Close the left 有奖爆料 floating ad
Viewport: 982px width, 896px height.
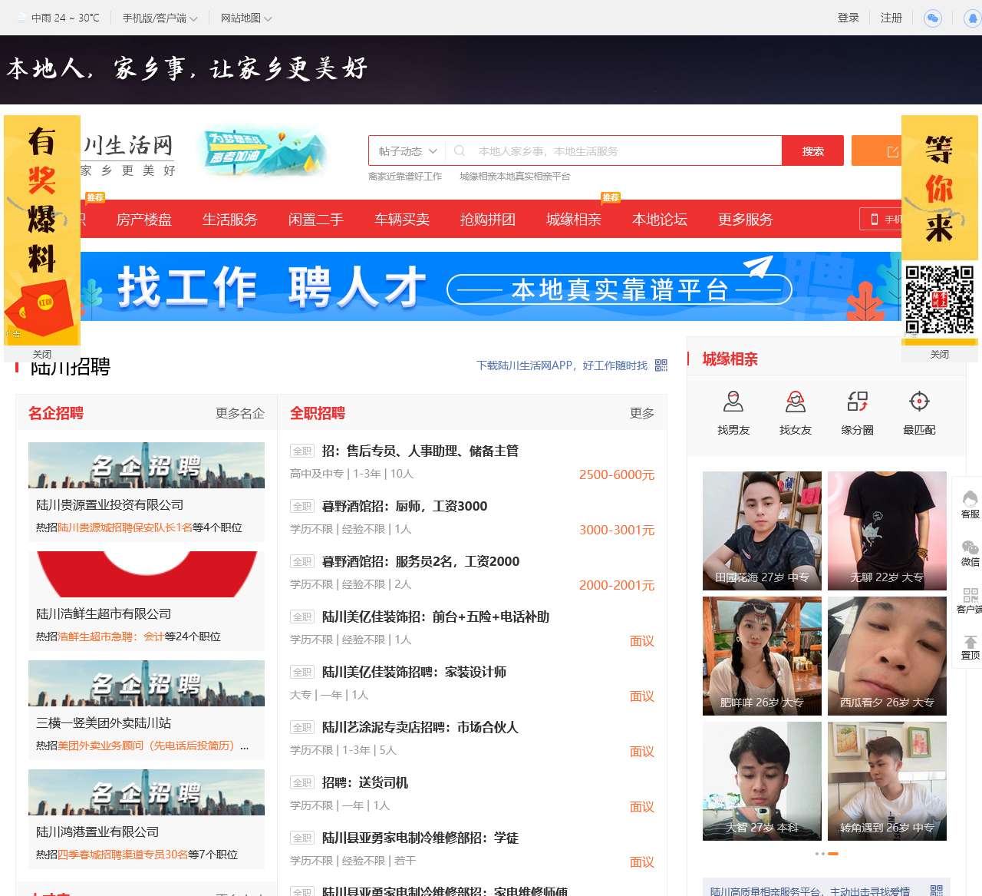[42, 354]
